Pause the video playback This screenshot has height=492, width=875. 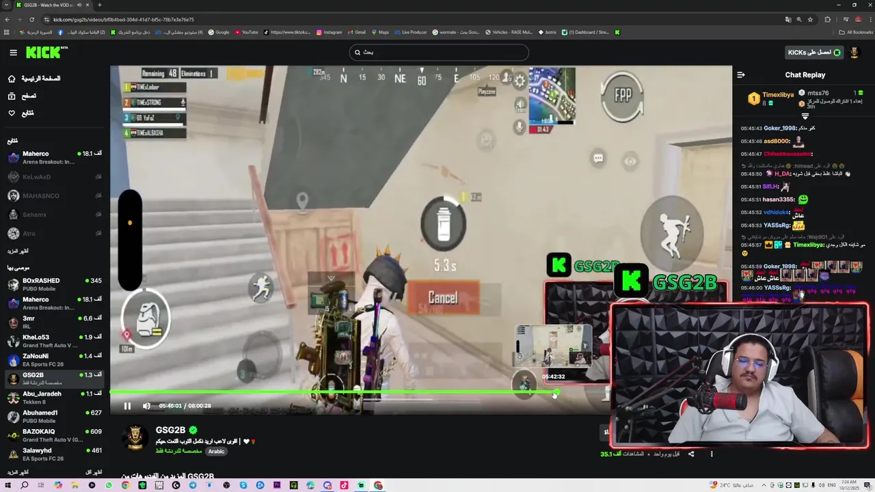[127, 406]
